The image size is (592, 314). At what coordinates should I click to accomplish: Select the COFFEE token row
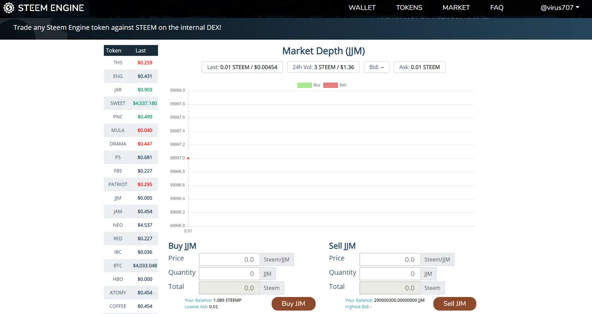[131, 306]
